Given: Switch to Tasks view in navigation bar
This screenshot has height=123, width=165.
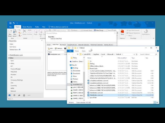Looking at the screenshot, I should (24, 95).
